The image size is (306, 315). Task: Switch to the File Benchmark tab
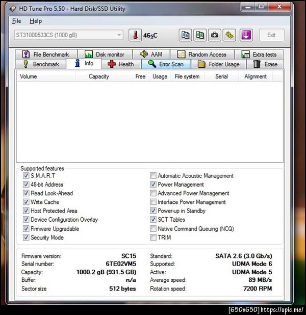pyautogui.click(x=46, y=54)
